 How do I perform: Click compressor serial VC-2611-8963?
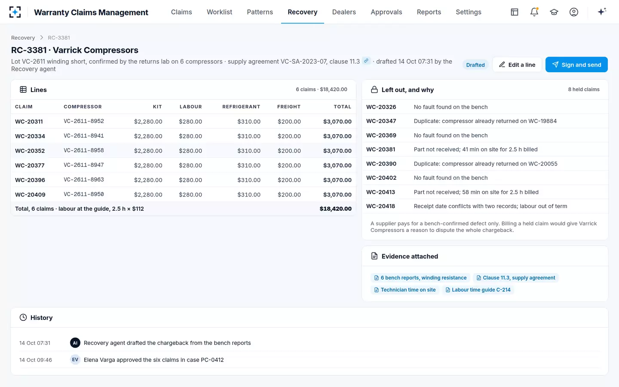click(x=84, y=180)
